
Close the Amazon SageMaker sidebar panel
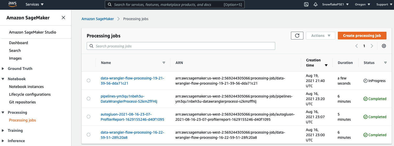(63, 18)
